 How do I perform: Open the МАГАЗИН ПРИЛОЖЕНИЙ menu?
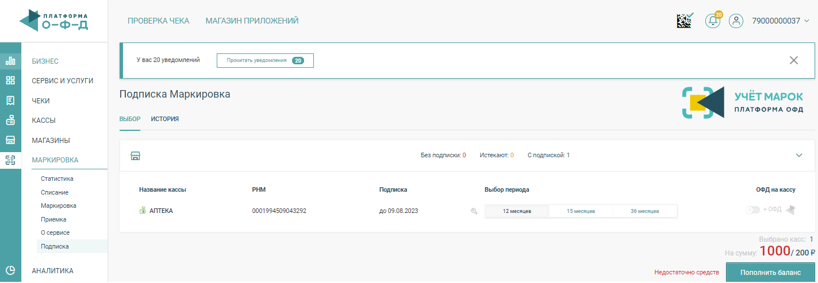coord(252,21)
